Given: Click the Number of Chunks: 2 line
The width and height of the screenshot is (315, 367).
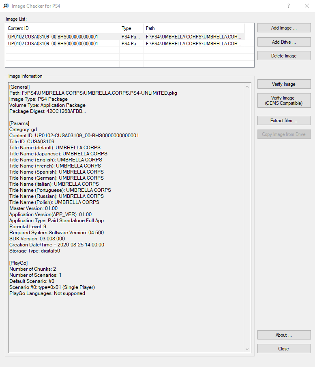Looking at the screenshot, I should [x=32, y=269].
